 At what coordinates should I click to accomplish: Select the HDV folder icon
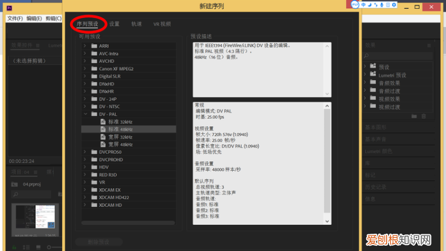pyautogui.click(x=94, y=167)
